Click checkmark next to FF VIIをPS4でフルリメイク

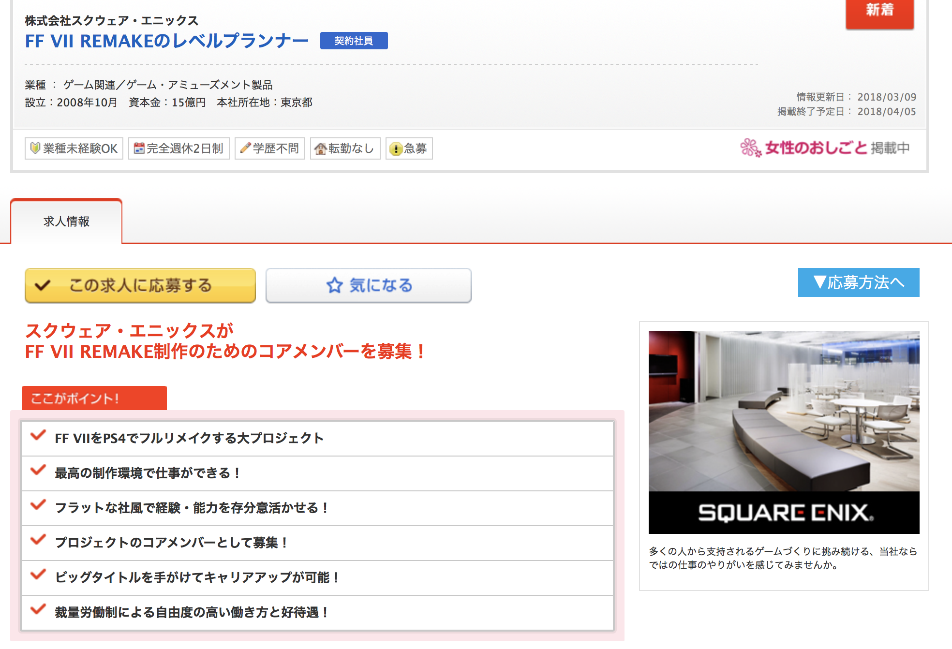(x=38, y=435)
